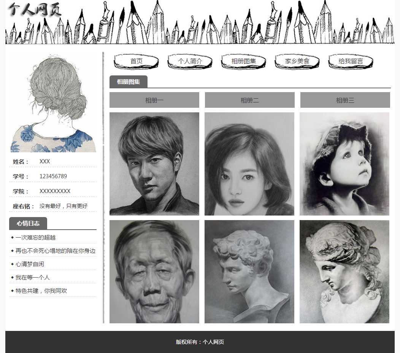Open the 家乡美食 page
Viewport: 400px width, 353px height.
point(297,61)
